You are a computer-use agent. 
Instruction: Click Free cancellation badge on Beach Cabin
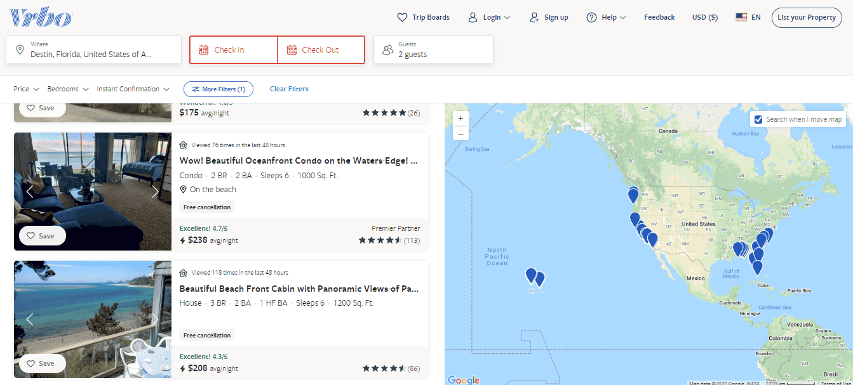point(207,336)
